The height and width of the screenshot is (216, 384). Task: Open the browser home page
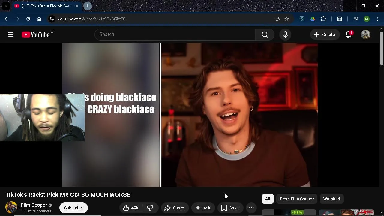(x=39, y=19)
